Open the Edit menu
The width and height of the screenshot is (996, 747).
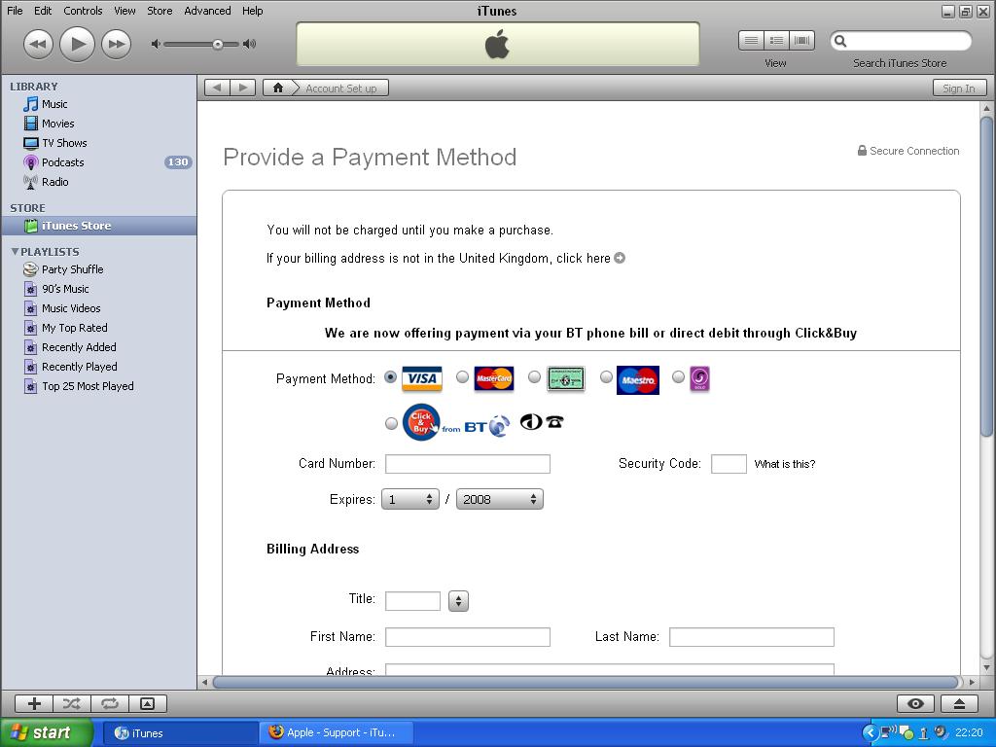43,11
